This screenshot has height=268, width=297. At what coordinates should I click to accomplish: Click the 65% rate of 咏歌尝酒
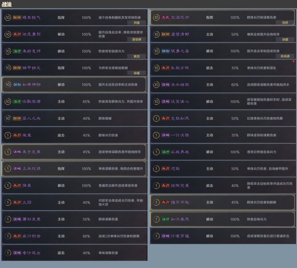click(86, 101)
